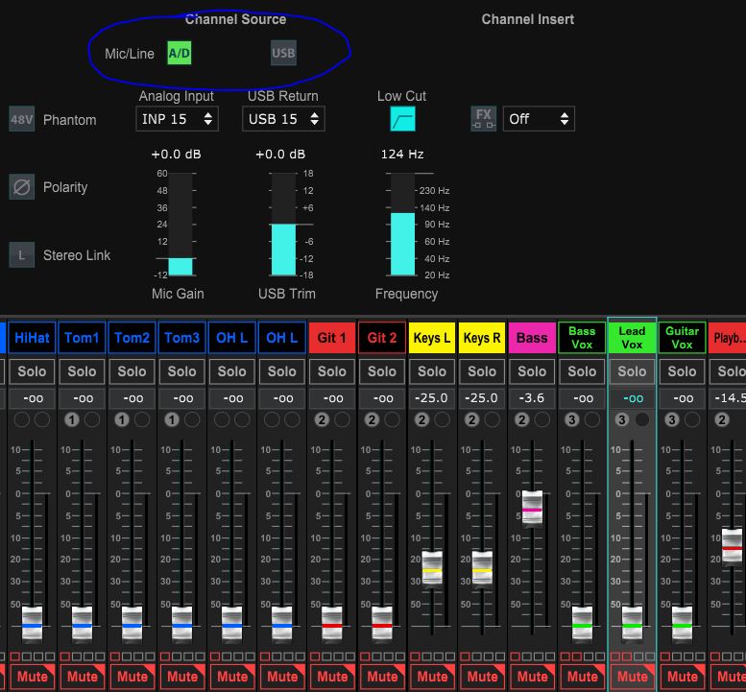Click the Keys L group 2 indicator
Screen dimensions: 746x692
point(421,419)
